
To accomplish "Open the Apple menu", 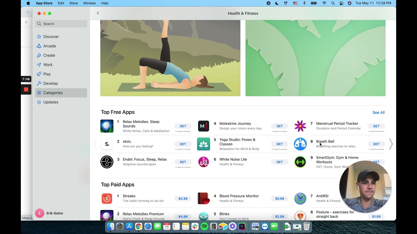I will [x=28, y=3].
